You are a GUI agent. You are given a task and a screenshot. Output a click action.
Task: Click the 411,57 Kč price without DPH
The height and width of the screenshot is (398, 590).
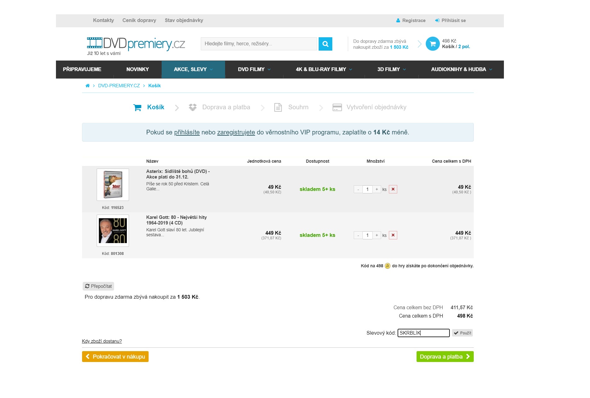click(462, 308)
